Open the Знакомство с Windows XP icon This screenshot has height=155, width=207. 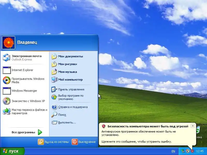(7, 101)
